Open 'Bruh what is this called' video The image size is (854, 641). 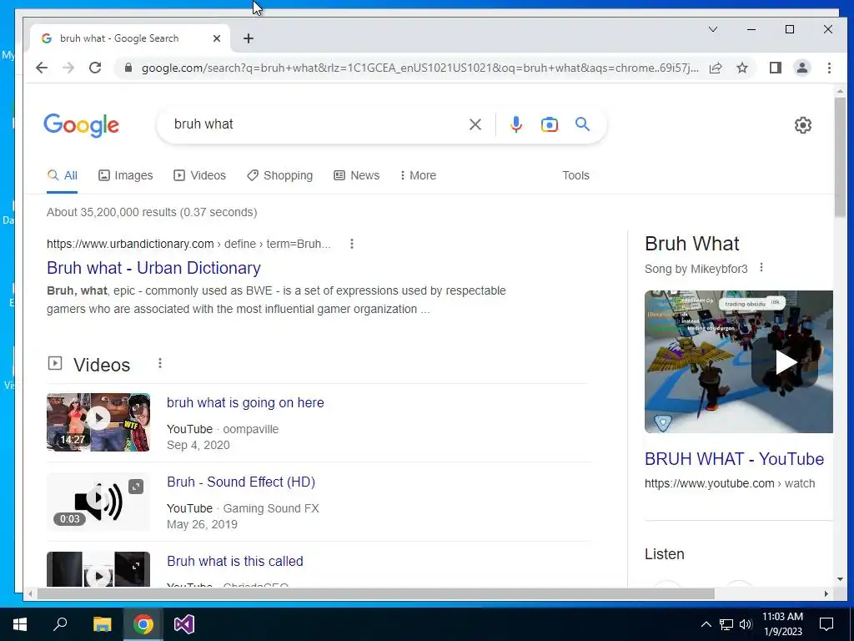234,561
